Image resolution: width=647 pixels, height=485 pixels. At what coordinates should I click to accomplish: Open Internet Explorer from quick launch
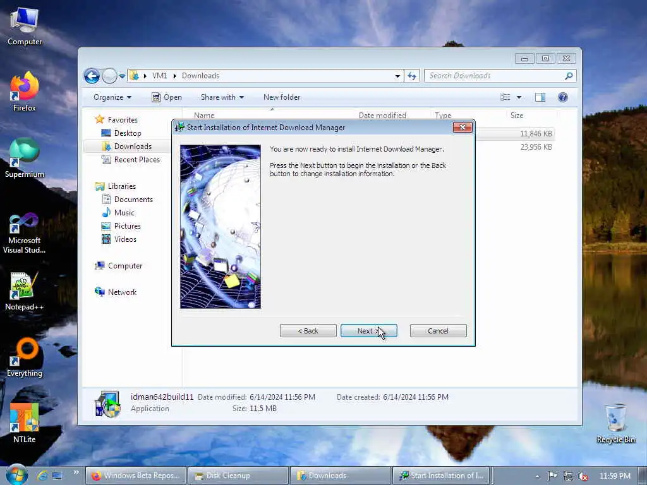point(42,476)
